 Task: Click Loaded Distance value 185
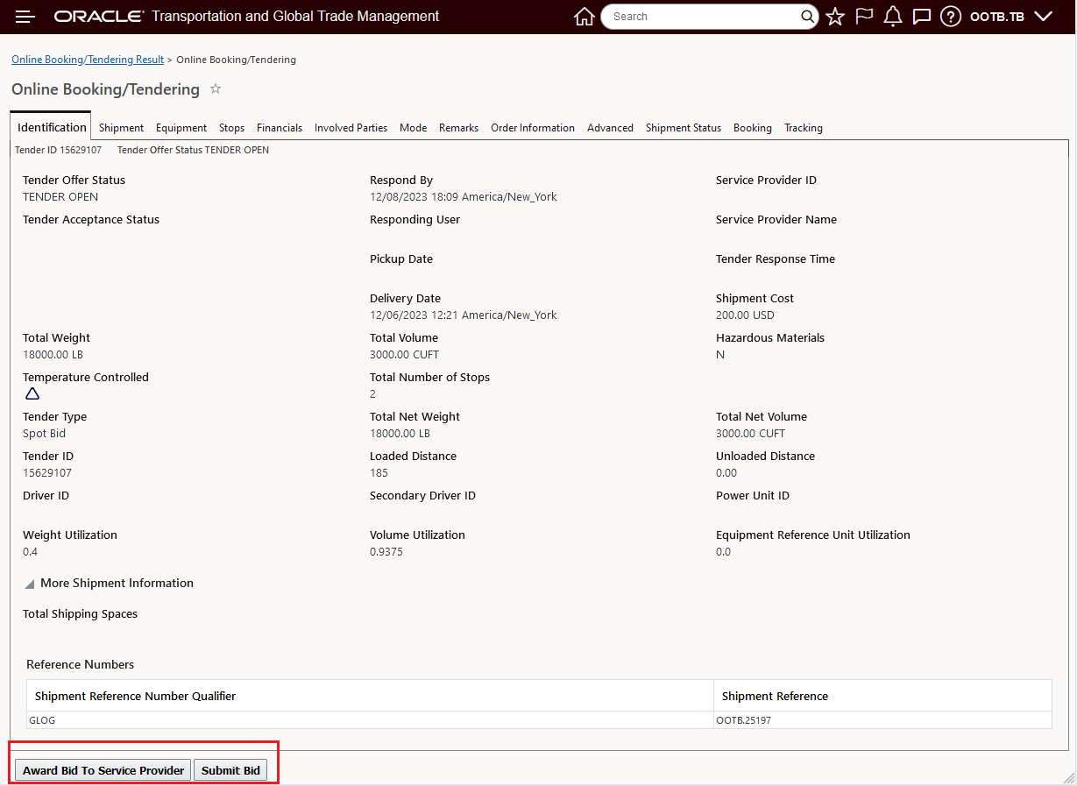click(379, 473)
